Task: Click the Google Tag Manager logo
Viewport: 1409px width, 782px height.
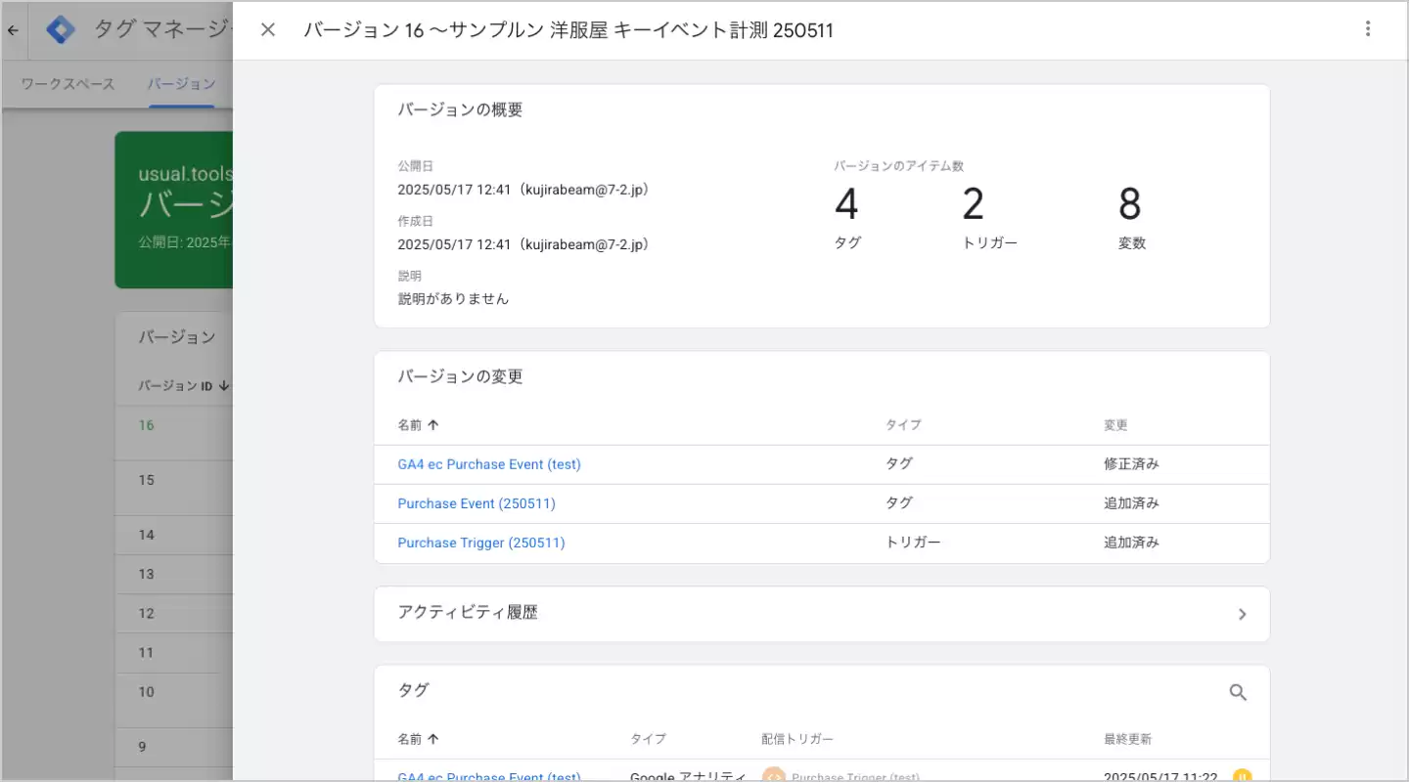Action: [x=62, y=29]
